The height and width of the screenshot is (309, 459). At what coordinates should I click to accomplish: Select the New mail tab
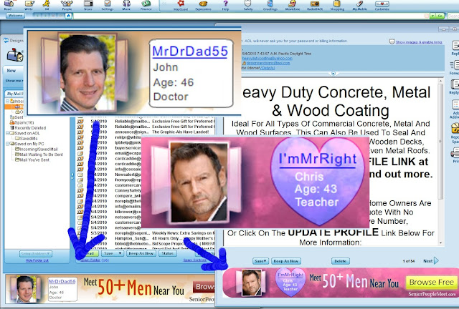(x=11, y=70)
